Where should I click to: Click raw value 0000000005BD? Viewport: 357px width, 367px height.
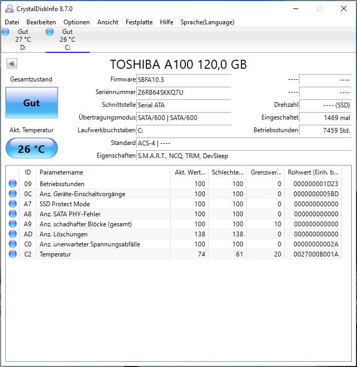point(316,194)
